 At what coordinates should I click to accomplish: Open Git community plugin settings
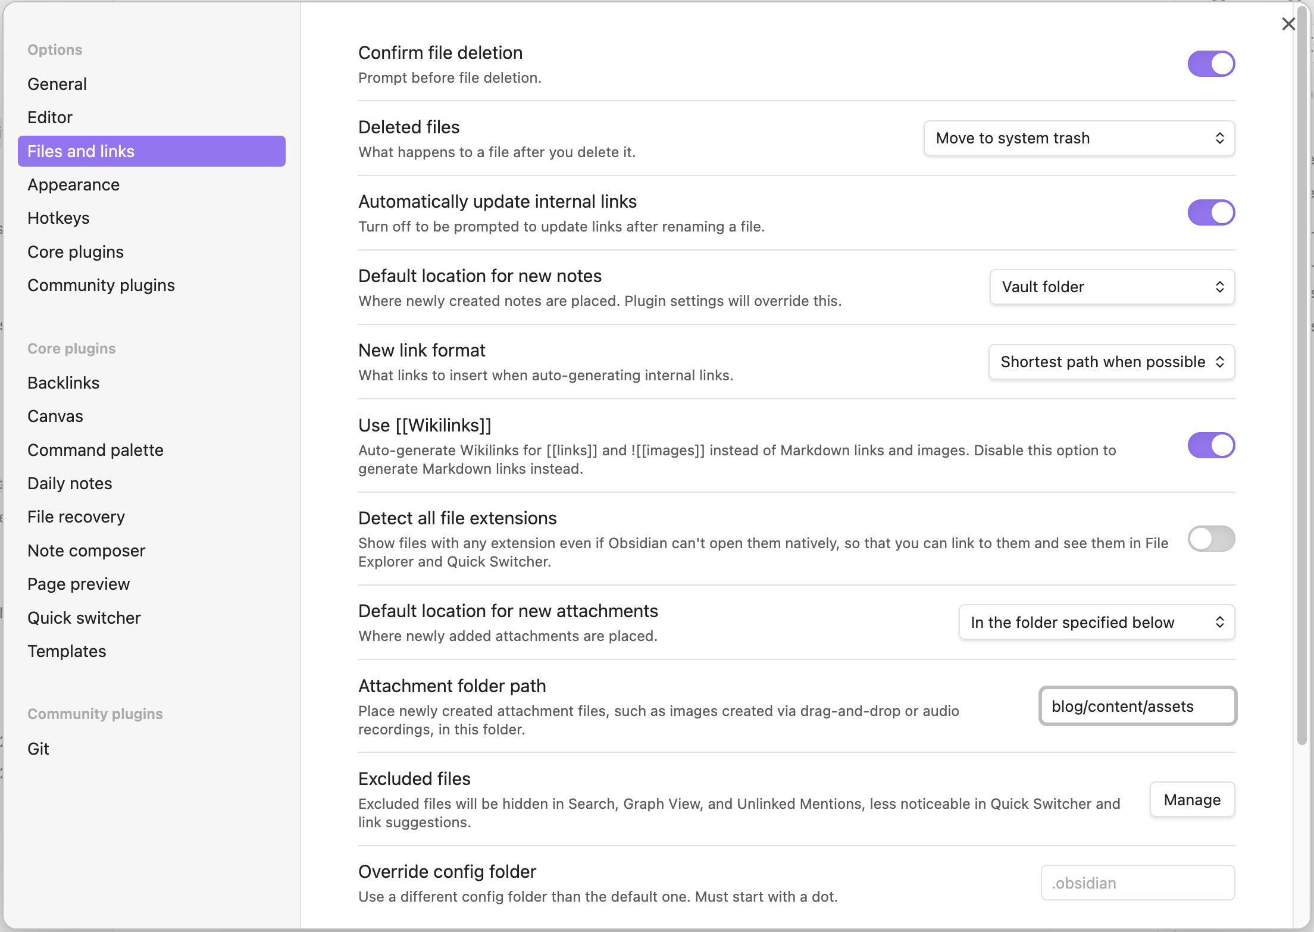point(38,749)
